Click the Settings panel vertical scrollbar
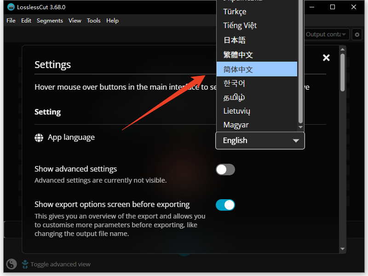368x276 pixels. tap(342, 73)
